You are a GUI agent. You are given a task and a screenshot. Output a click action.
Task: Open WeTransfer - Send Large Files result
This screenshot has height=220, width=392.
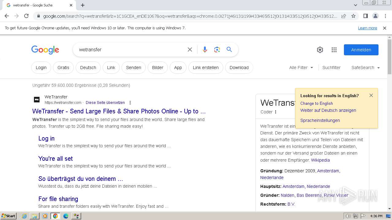(119, 111)
